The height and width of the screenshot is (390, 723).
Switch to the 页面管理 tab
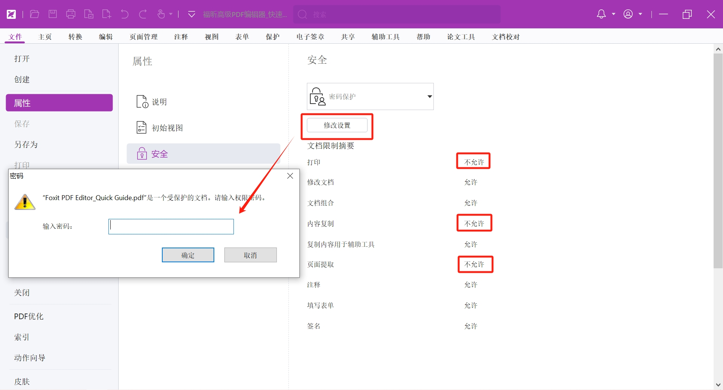tap(143, 37)
